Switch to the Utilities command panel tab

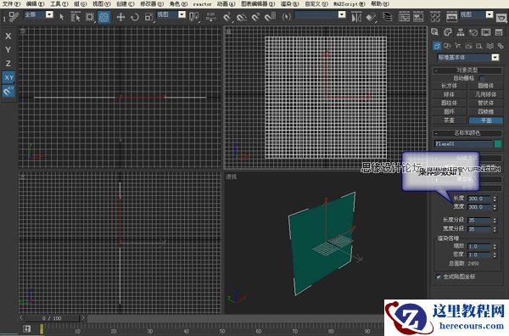(499, 31)
